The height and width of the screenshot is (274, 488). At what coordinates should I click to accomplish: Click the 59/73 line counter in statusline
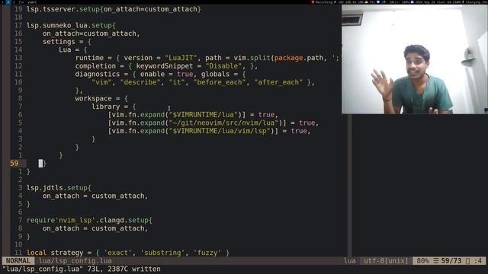click(x=451, y=261)
